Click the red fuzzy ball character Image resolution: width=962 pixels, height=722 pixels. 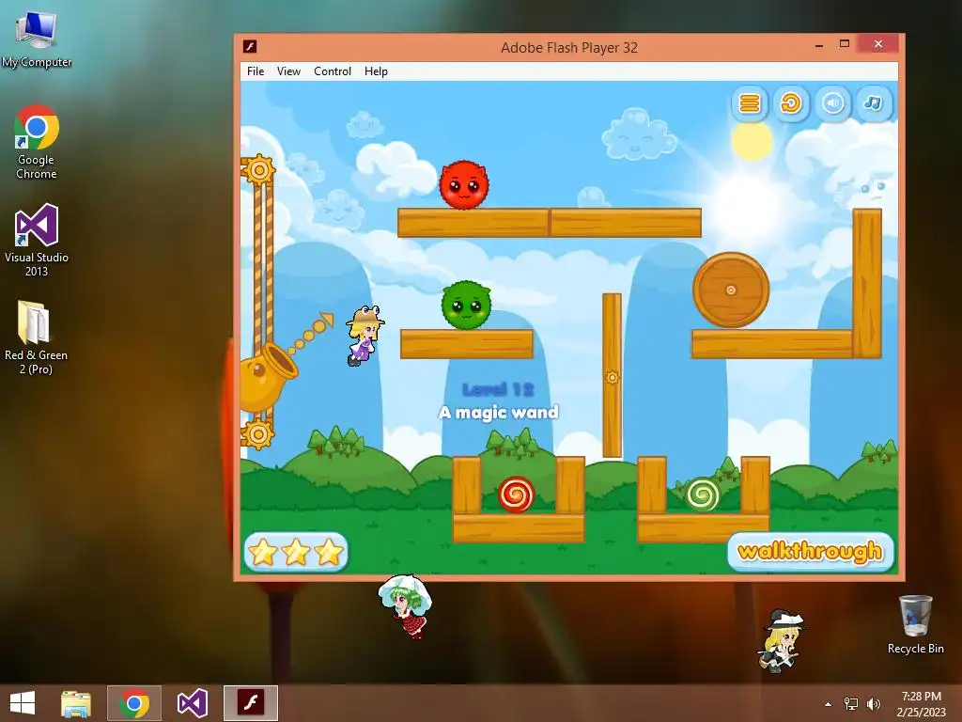(464, 185)
